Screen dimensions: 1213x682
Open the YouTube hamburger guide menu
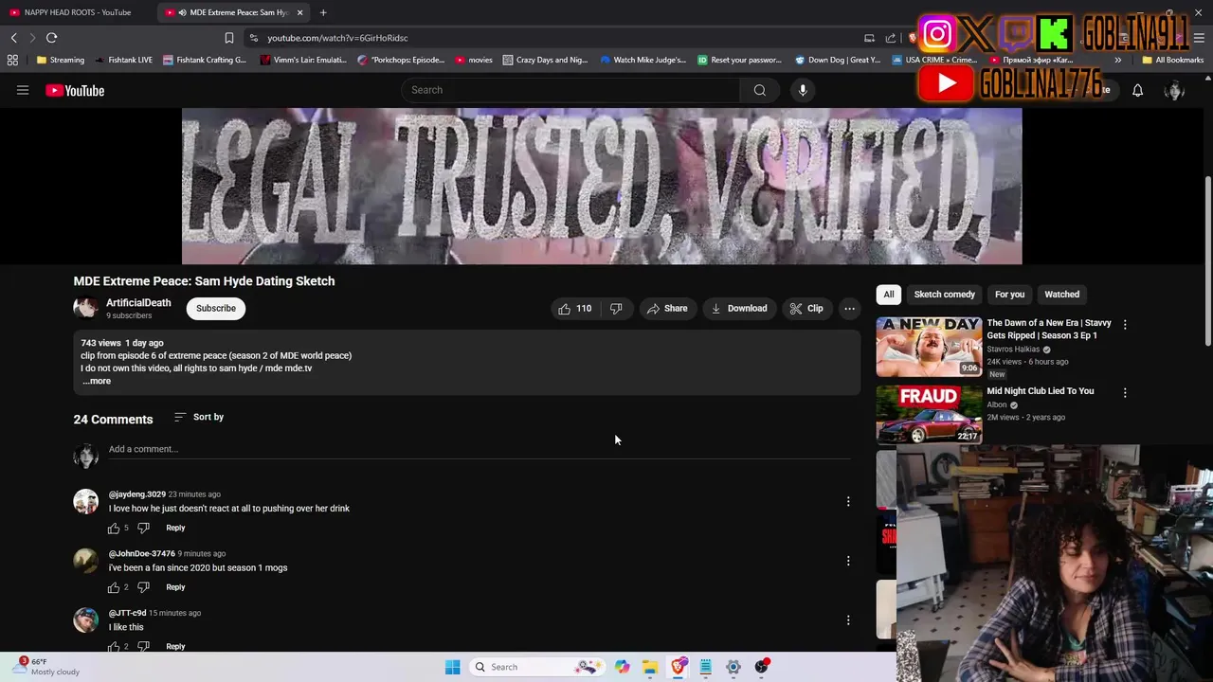23,90
